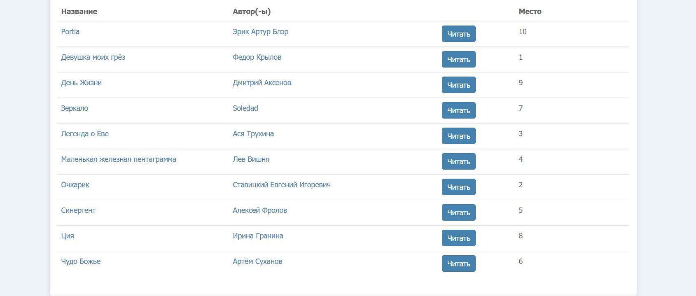View author Федор Крылов's page
This screenshot has height=296, width=696.
point(257,57)
